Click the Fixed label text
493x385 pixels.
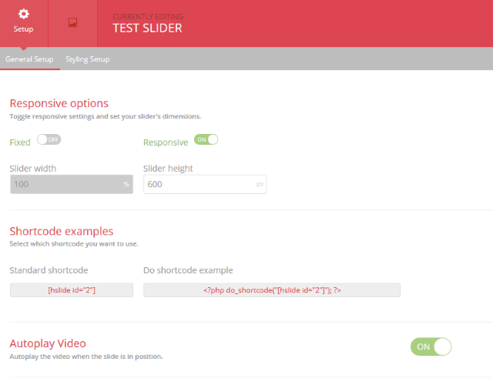[20, 142]
